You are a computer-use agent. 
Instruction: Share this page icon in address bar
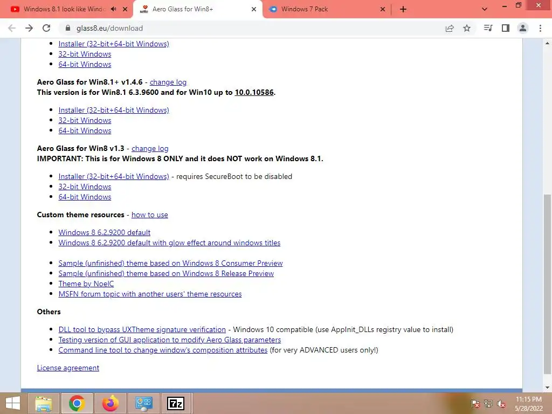pos(450,28)
